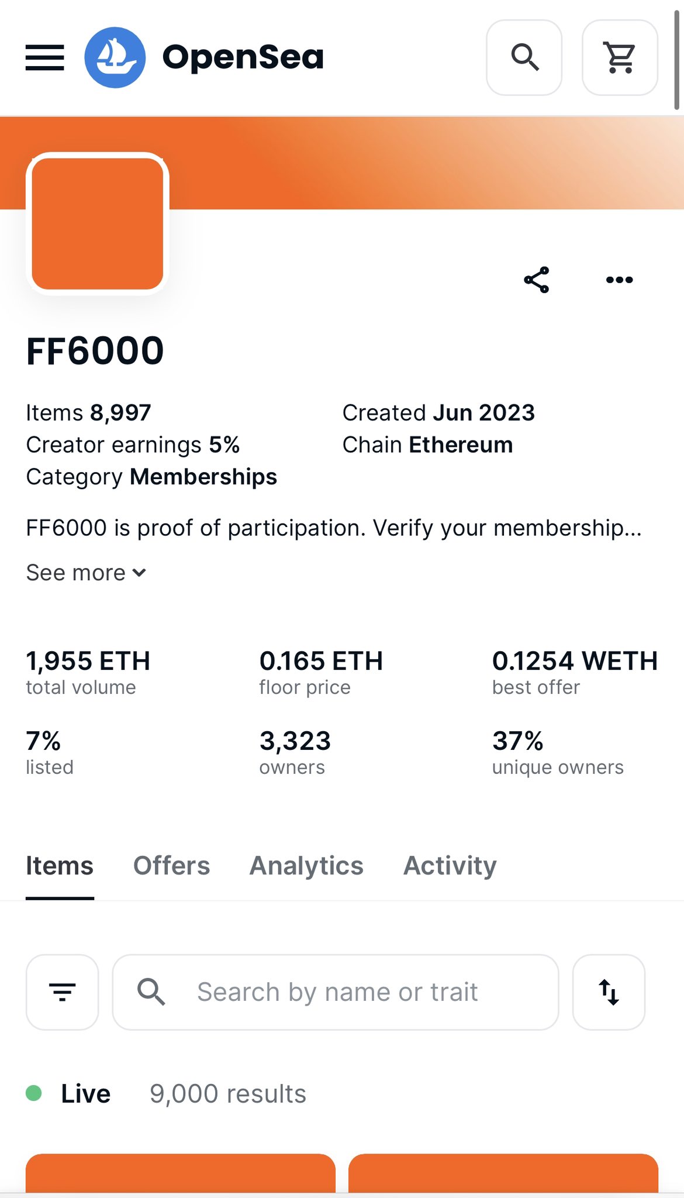Focus the Search by name or trait field
The image size is (684, 1198).
pos(336,992)
